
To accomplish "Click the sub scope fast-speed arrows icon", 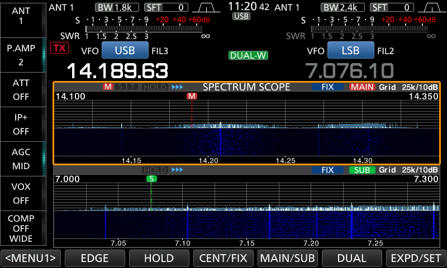I will [x=177, y=170].
